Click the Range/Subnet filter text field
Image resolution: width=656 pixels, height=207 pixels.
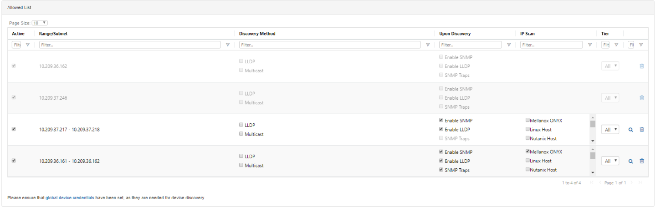[x=131, y=45]
